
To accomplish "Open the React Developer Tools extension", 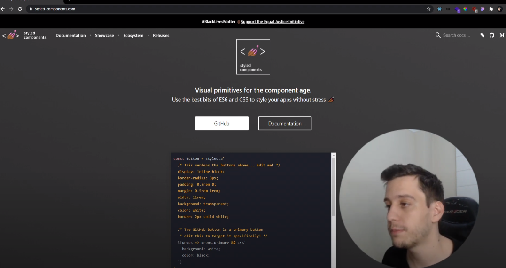I will 439,9.
